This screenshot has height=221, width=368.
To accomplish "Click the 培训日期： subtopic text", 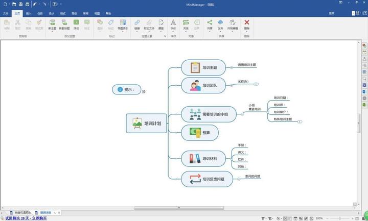I will coord(281,97).
